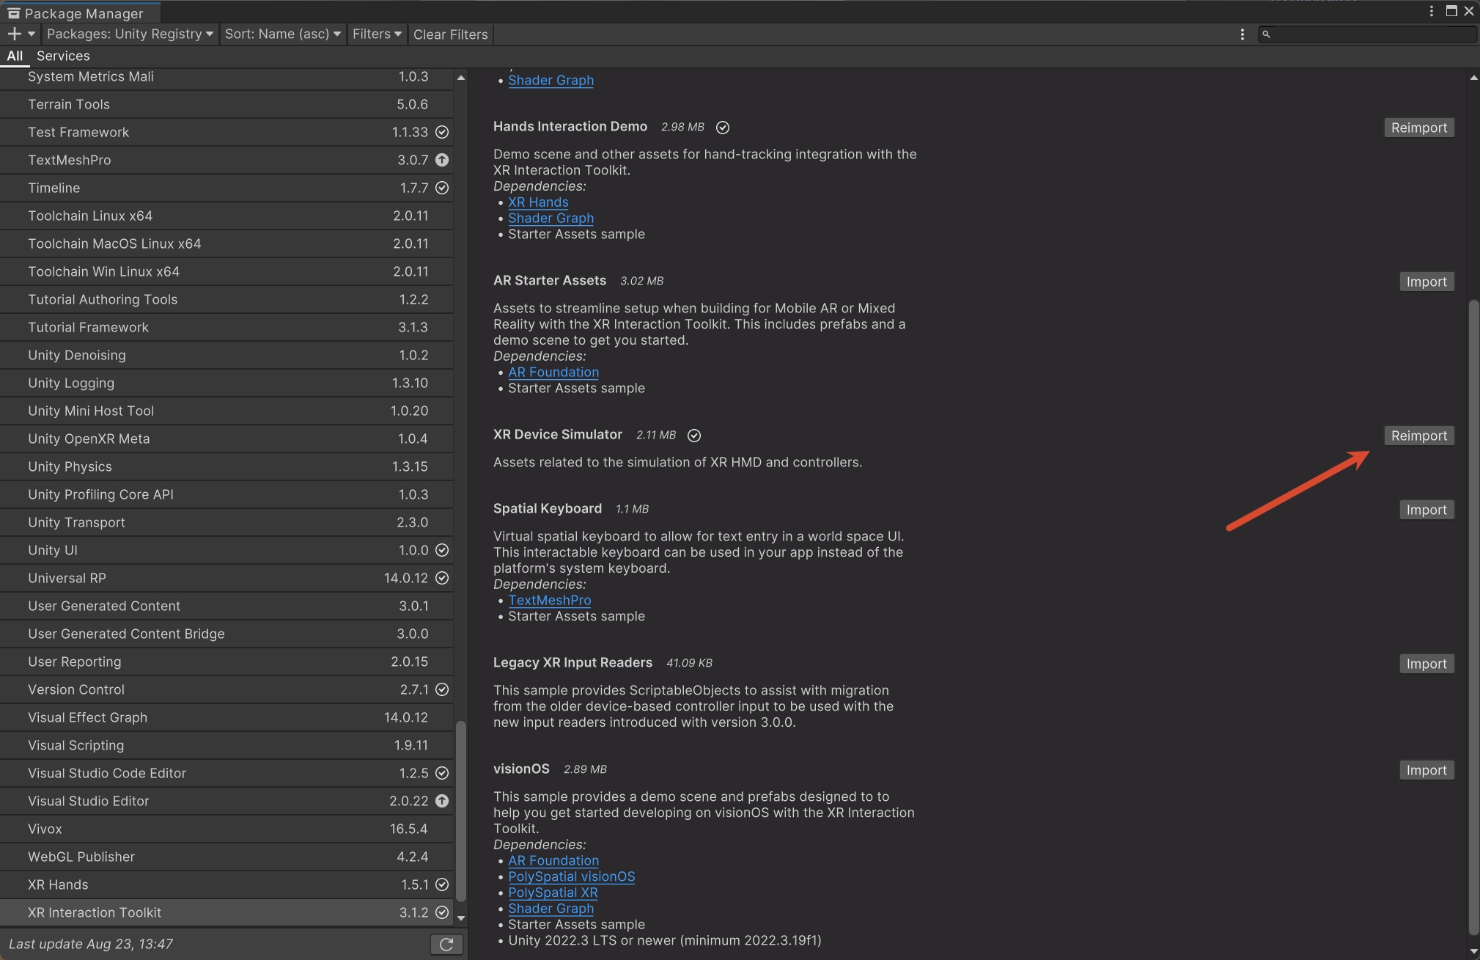This screenshot has height=960, width=1480.
Task: Select User Generated Content Bridge package
Action: (x=227, y=634)
